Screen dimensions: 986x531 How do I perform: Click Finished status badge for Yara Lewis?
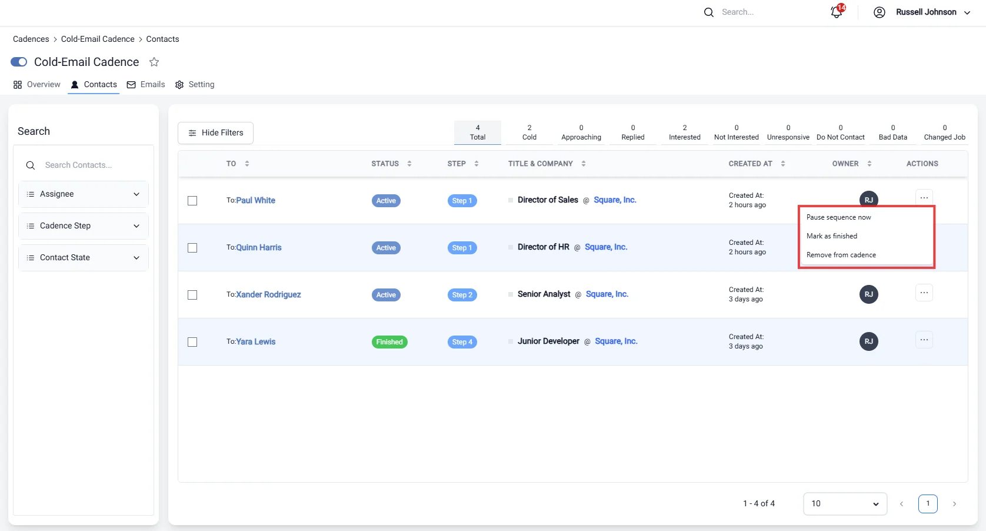tap(389, 342)
